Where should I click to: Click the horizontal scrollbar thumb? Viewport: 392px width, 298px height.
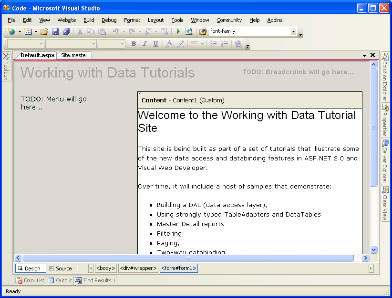click(x=188, y=258)
